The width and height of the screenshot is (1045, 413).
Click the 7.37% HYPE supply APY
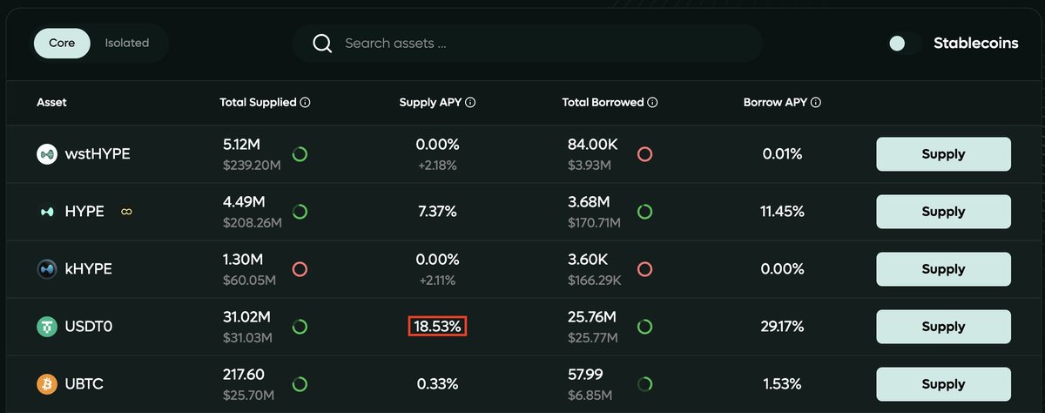click(437, 212)
